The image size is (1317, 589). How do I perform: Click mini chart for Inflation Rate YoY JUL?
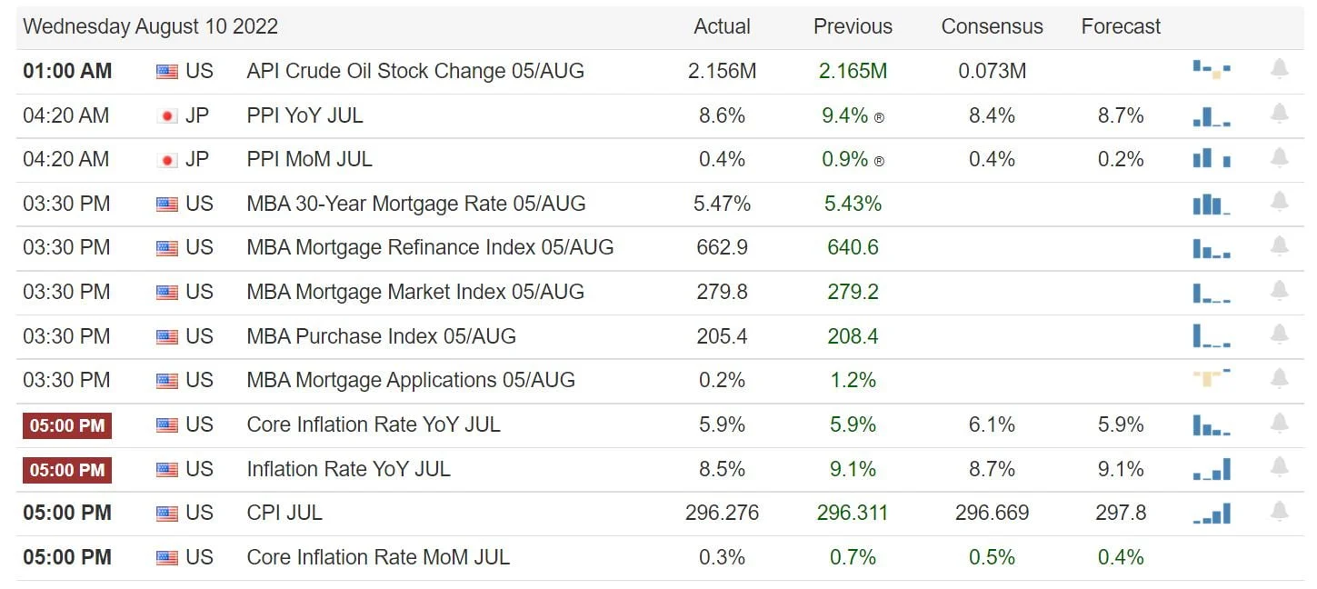pos(1212,469)
